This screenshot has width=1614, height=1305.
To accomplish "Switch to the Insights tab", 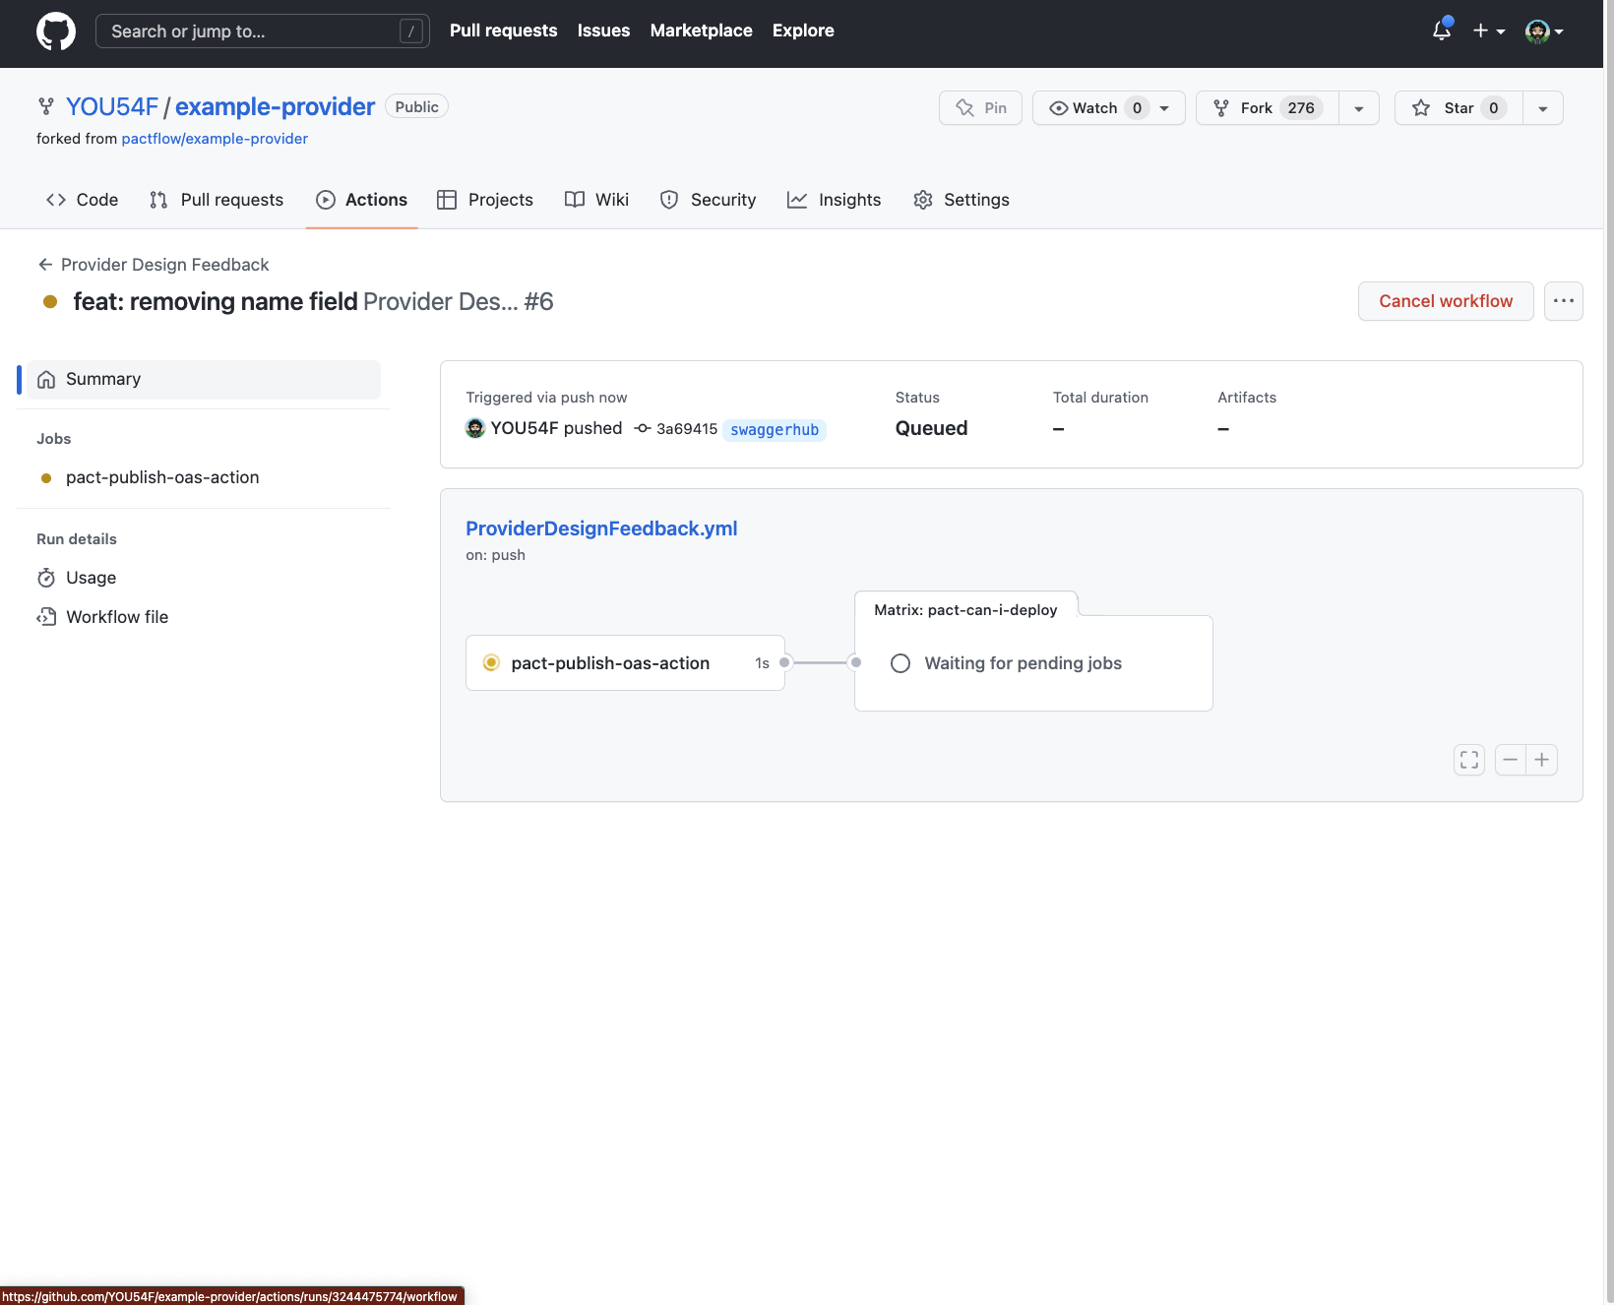I will point(834,200).
